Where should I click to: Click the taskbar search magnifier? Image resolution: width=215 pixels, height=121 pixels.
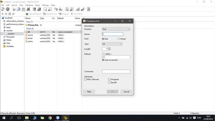pyautogui.click(x=11, y=118)
